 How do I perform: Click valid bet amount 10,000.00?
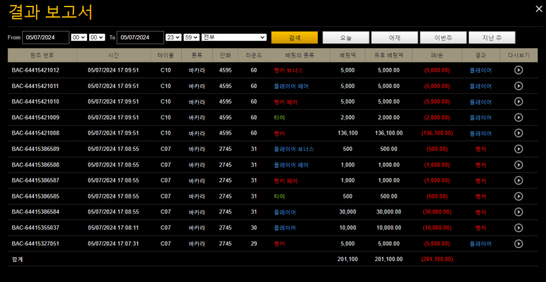[388, 228]
